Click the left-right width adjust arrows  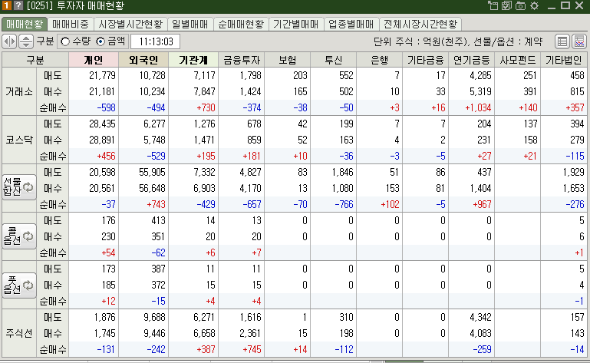pyautogui.click(x=9, y=41)
